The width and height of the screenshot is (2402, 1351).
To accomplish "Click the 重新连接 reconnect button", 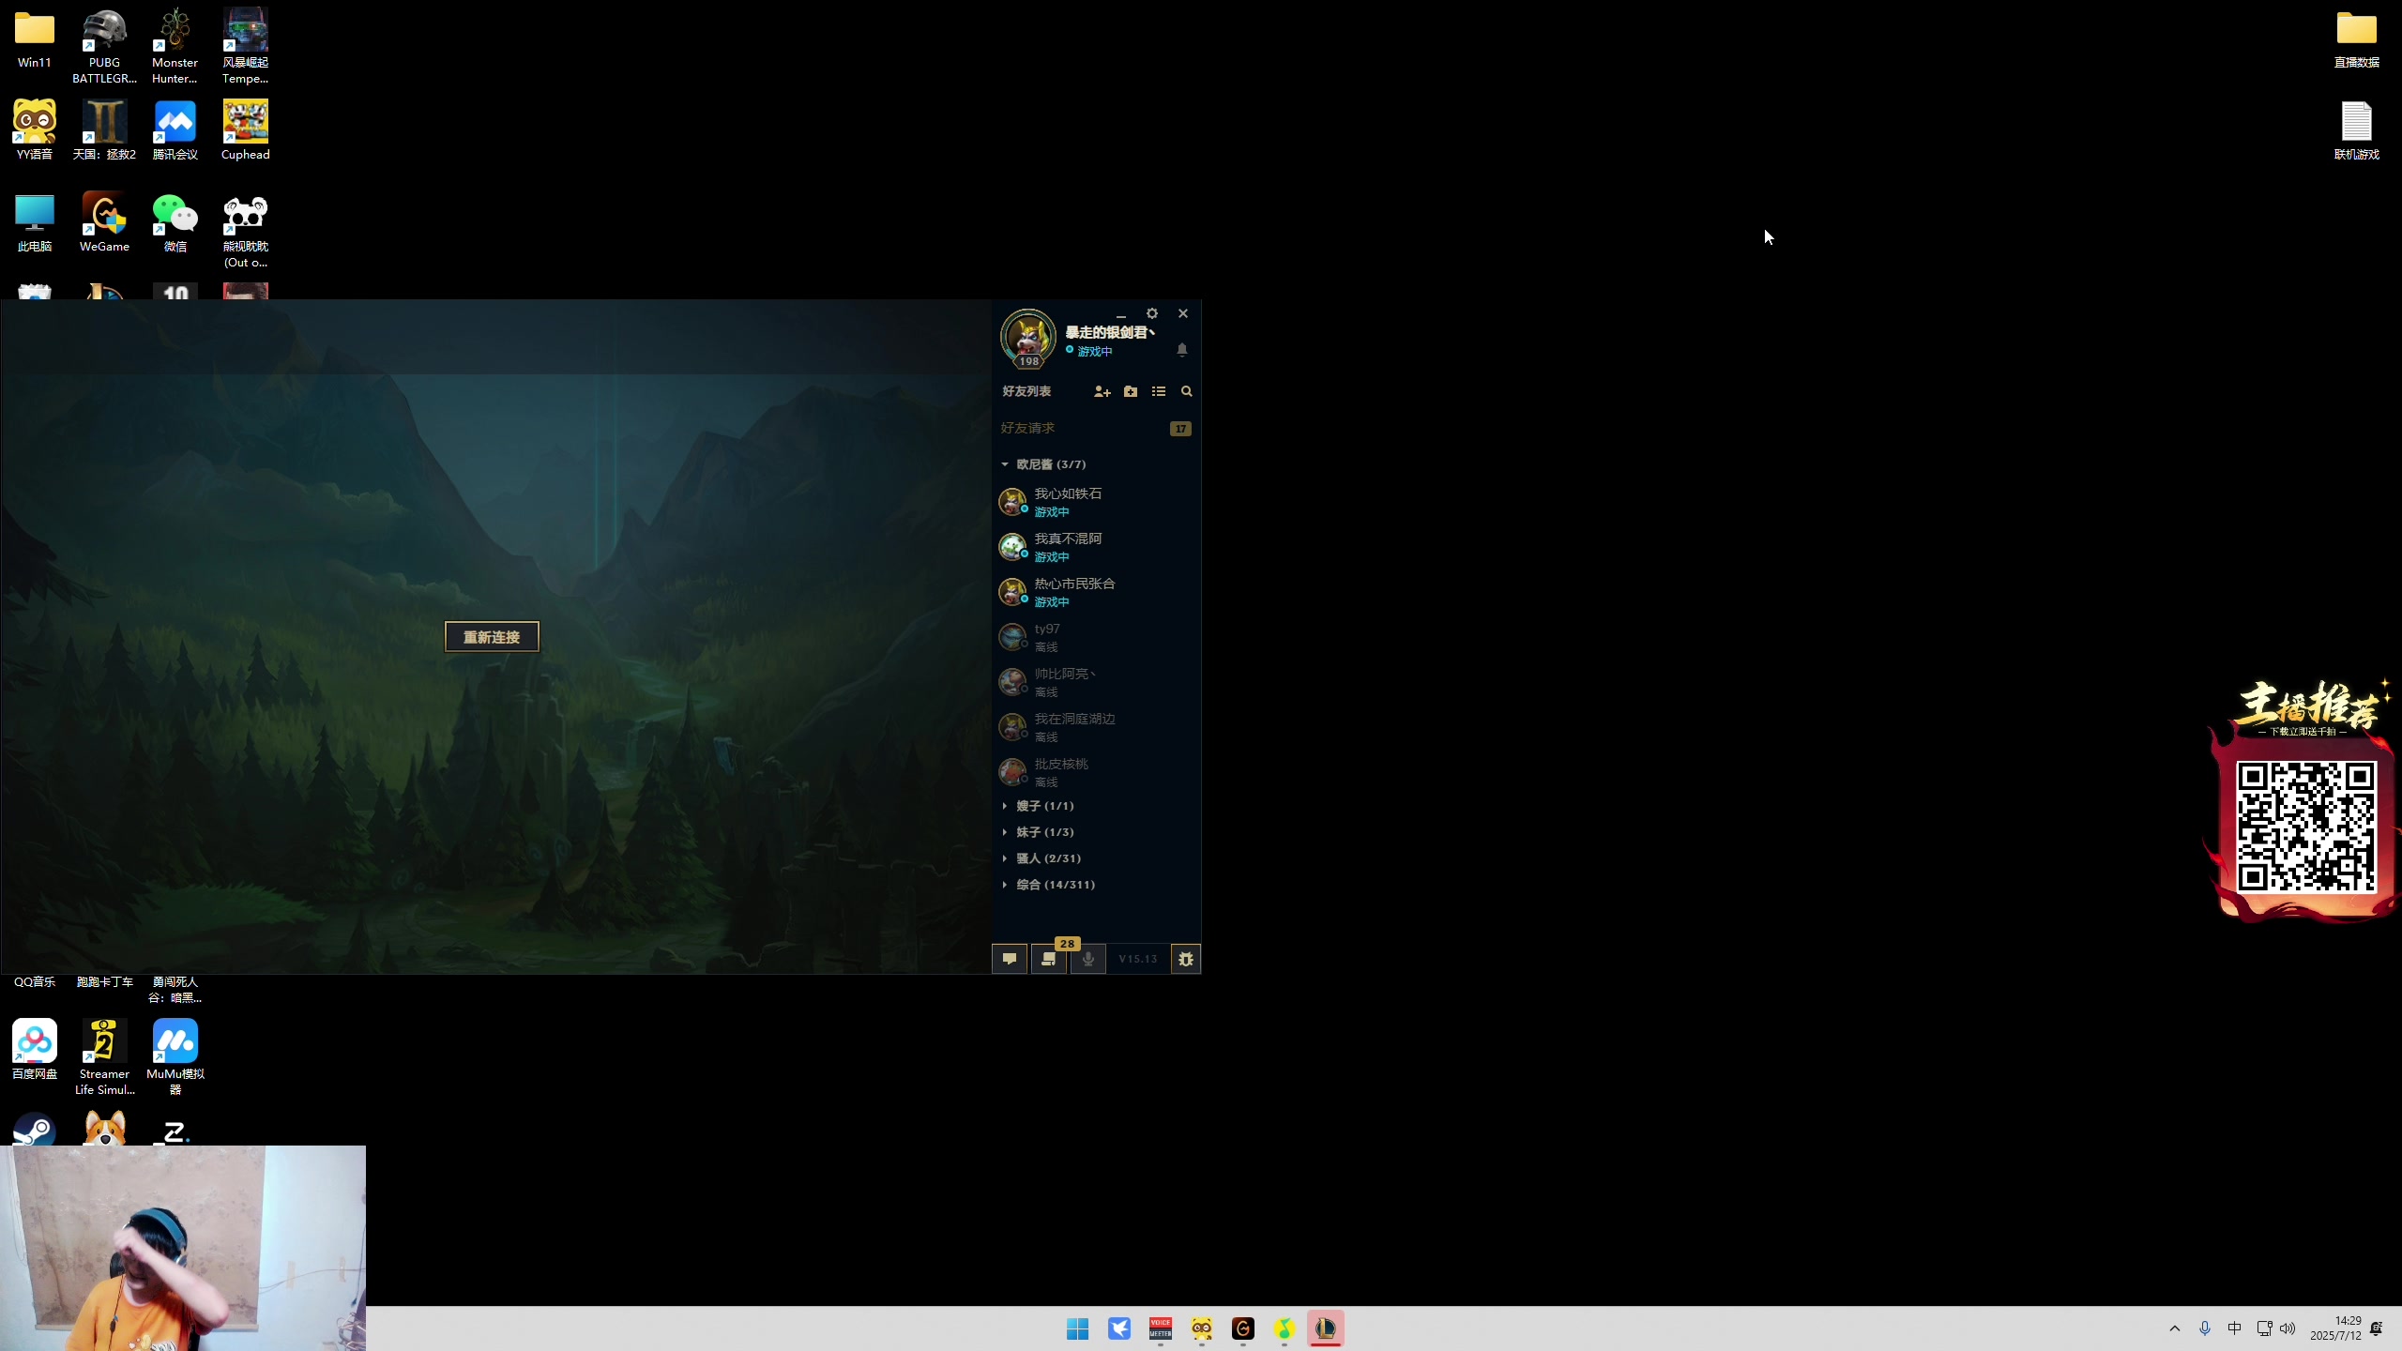I will click(x=492, y=637).
